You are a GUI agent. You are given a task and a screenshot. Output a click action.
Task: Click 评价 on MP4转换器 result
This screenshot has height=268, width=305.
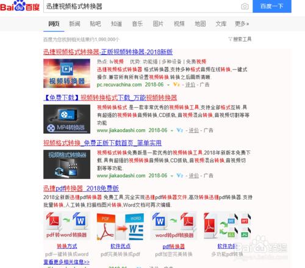pos(194,130)
